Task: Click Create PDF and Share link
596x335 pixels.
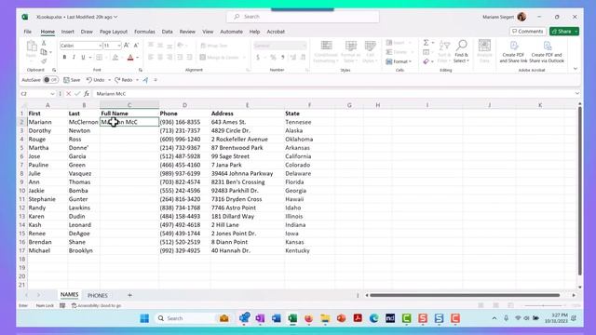Action: [x=513, y=52]
